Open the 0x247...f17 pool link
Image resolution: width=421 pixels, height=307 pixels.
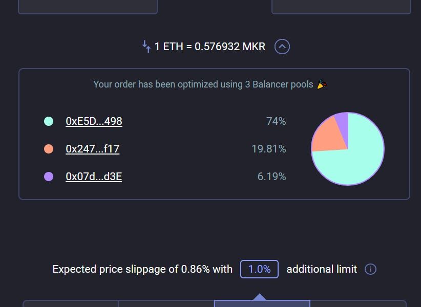coord(92,149)
